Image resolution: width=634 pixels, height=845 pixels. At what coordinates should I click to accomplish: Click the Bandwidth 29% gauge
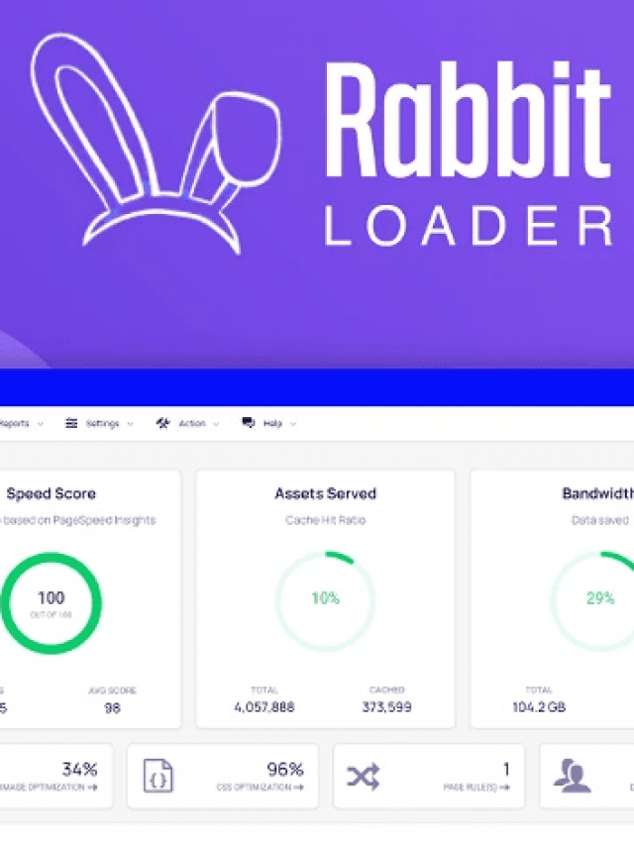(592, 600)
